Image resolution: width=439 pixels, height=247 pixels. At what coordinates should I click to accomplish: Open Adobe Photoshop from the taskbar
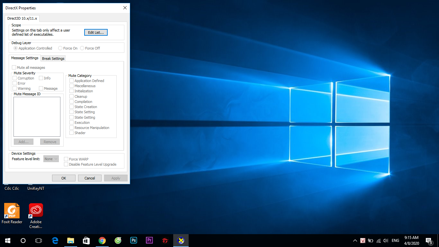[x=134, y=240]
